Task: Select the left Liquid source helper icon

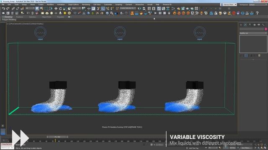Action: tap(40, 32)
